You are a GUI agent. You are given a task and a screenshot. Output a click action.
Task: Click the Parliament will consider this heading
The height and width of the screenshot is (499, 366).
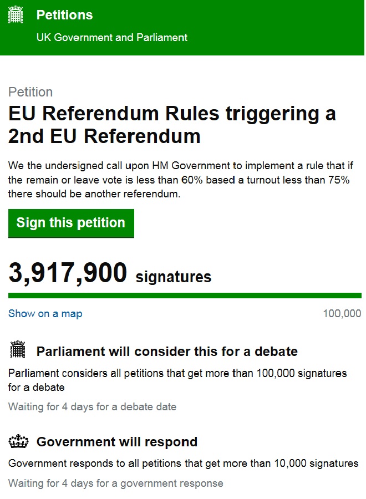[x=167, y=352]
